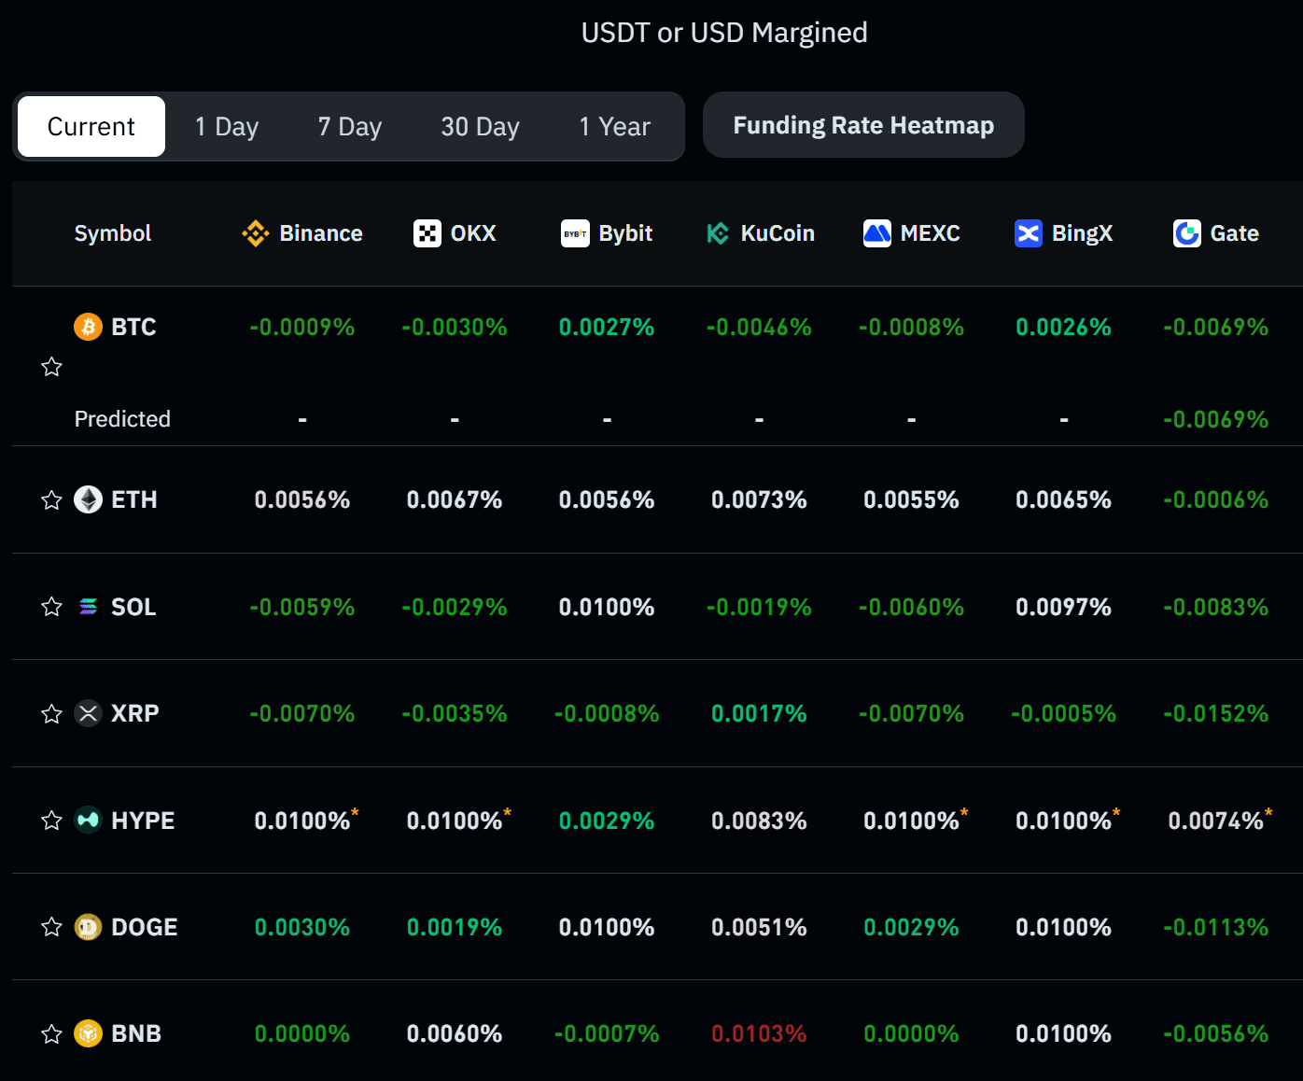
Task: Click the OKX exchange logo icon
Action: pos(427,233)
